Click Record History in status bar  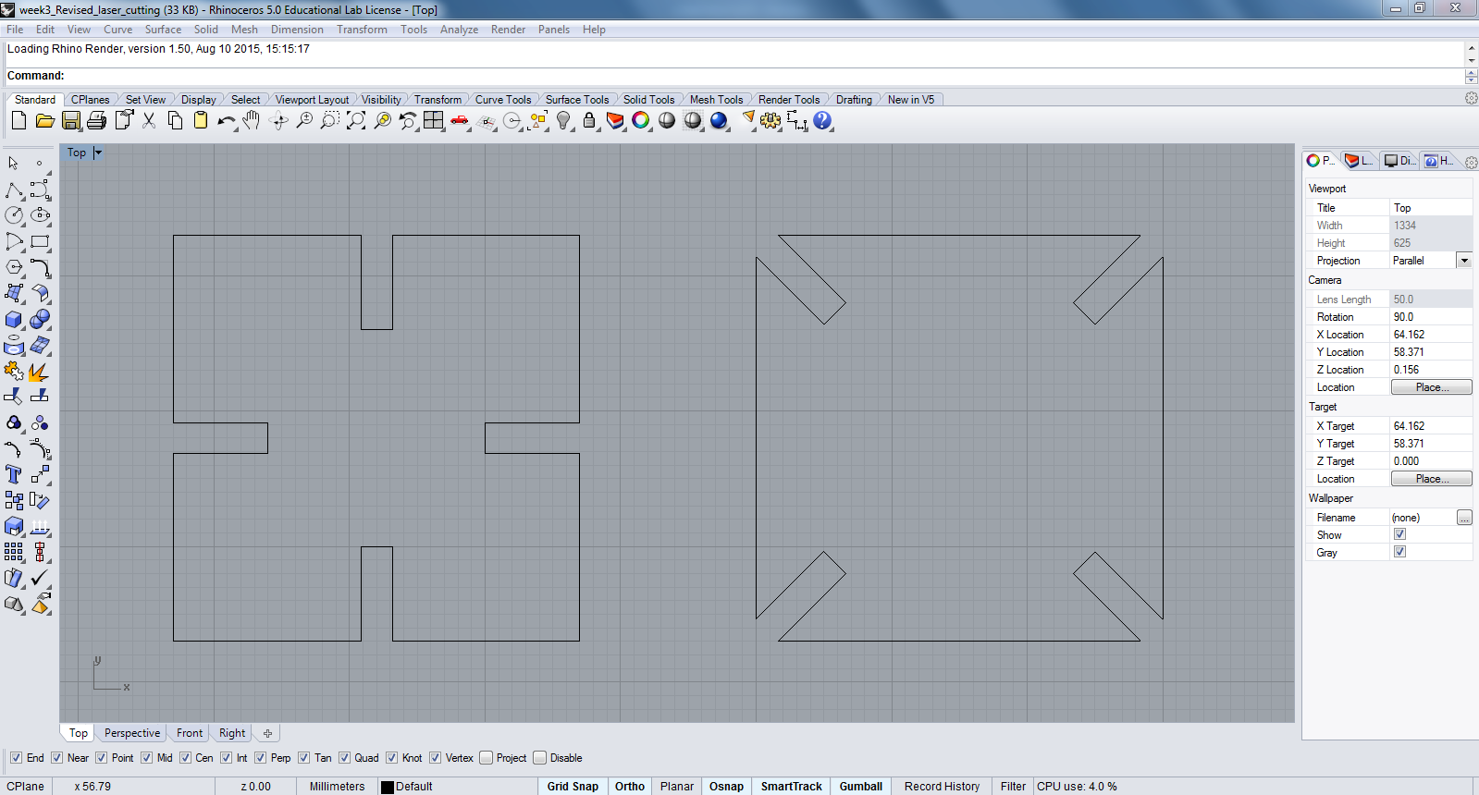coord(942,787)
